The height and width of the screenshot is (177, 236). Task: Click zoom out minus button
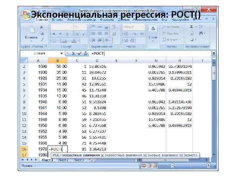point(172,166)
